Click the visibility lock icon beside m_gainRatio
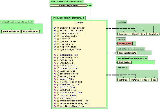Image resolution: width=160 pixels, height=109 pixels. tap(58, 36)
